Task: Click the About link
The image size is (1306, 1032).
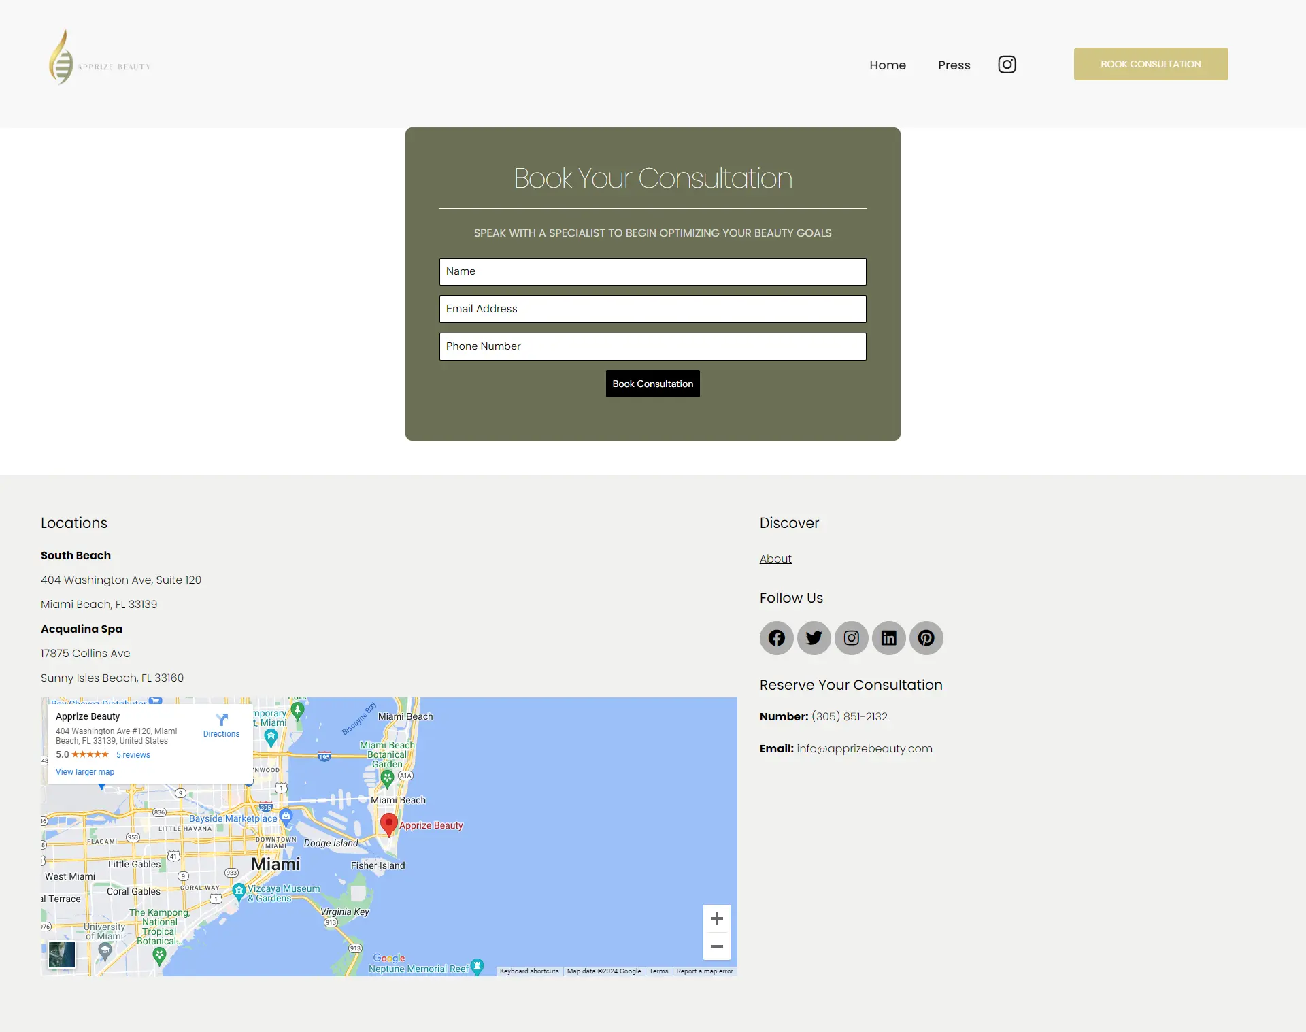Action: (x=775, y=559)
